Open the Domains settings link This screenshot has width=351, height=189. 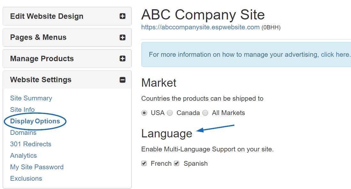(23, 133)
